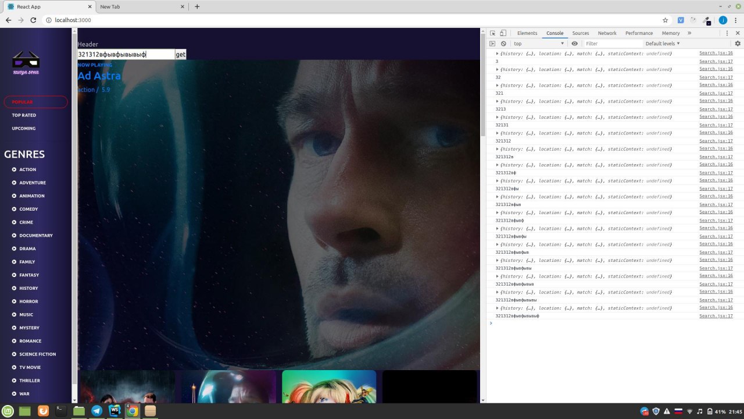Open the Terminal from the taskbar
The width and height of the screenshot is (744, 419).
[60, 411]
